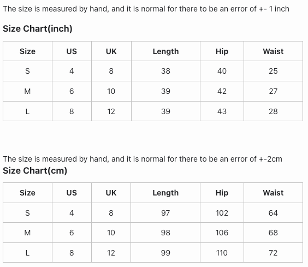The image size is (308, 267).
Task: Click the M size cell in inch table
Action: coord(27,91)
